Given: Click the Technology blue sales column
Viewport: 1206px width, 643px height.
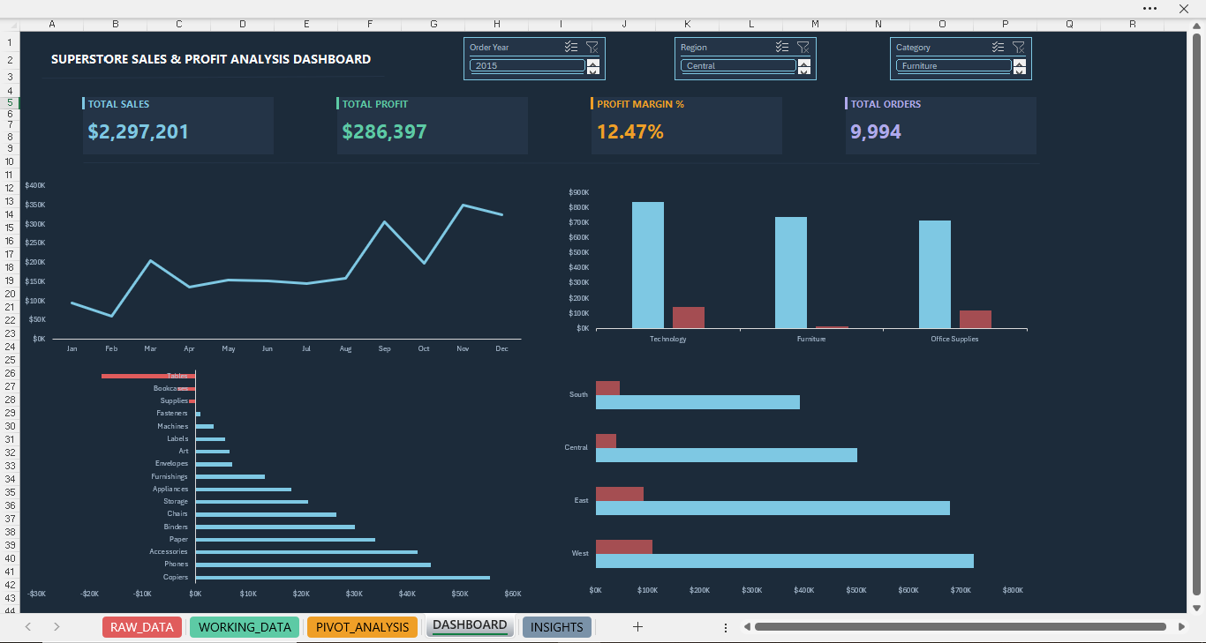Looking at the screenshot, I should pos(648,265).
